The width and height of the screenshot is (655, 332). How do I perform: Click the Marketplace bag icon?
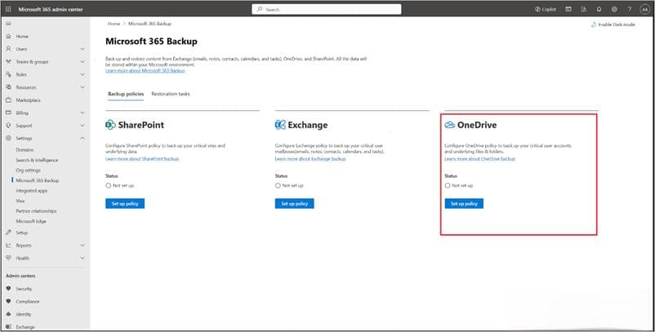[8, 100]
